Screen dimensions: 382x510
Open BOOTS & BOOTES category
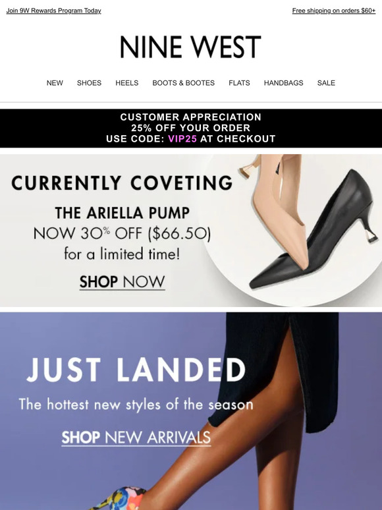pyautogui.click(x=183, y=83)
